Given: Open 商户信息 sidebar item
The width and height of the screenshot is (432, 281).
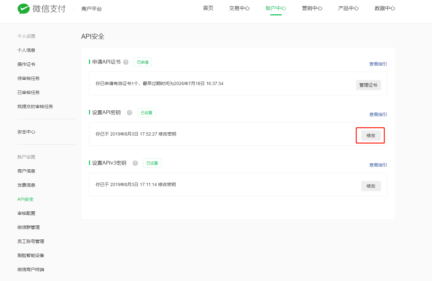Looking at the screenshot, I should click(x=26, y=171).
